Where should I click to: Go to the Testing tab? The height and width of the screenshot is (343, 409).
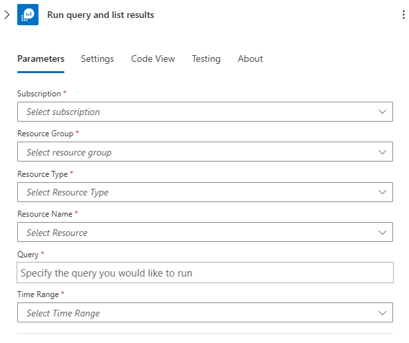[x=206, y=58]
